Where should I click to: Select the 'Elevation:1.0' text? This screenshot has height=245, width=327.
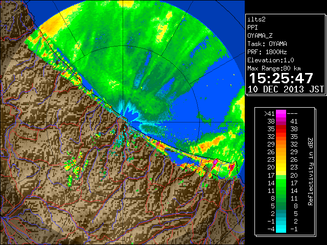(271, 60)
